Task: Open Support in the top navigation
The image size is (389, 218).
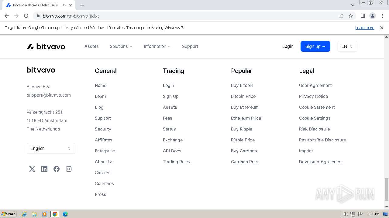Action: (x=190, y=46)
